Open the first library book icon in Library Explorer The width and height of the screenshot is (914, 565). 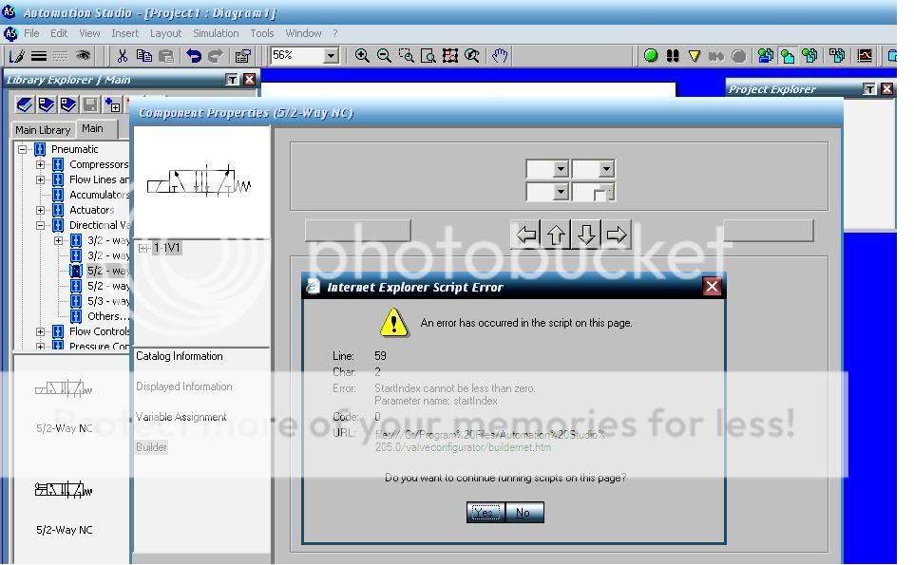pyautogui.click(x=25, y=104)
